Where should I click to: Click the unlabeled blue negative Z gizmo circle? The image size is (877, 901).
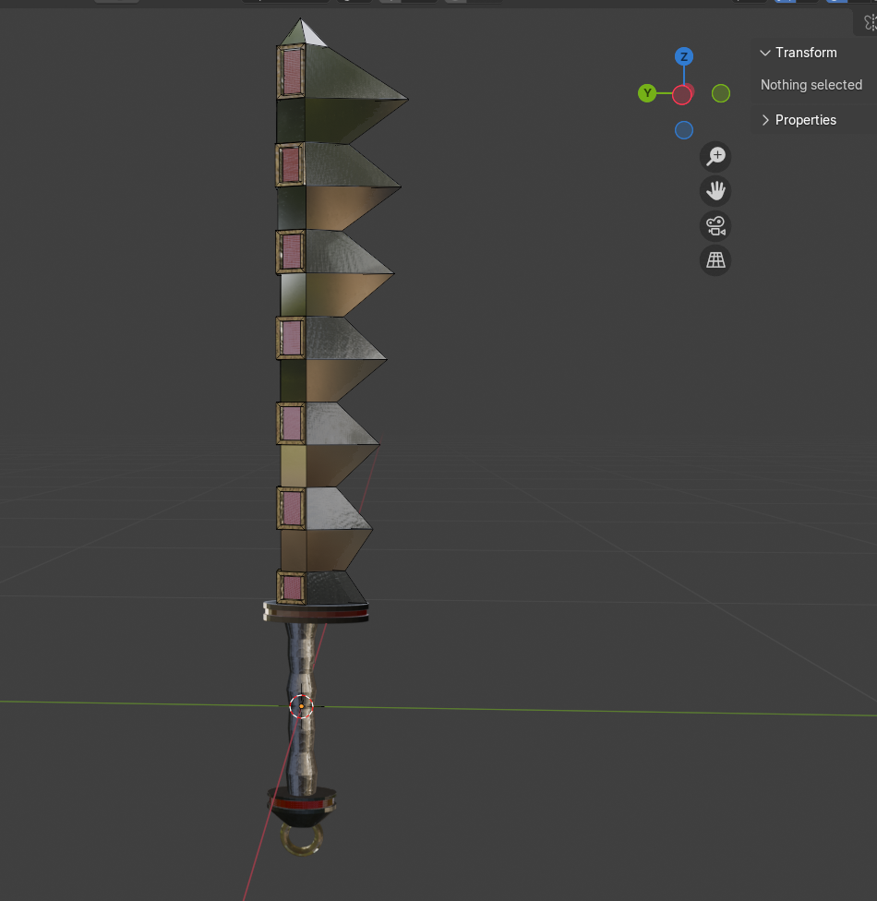684,130
